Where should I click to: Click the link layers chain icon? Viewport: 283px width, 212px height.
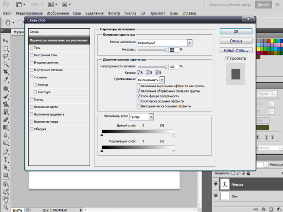pos(256,209)
